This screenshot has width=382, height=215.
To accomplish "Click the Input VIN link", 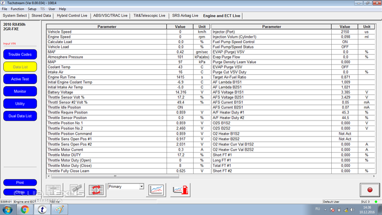I will 9,44.
